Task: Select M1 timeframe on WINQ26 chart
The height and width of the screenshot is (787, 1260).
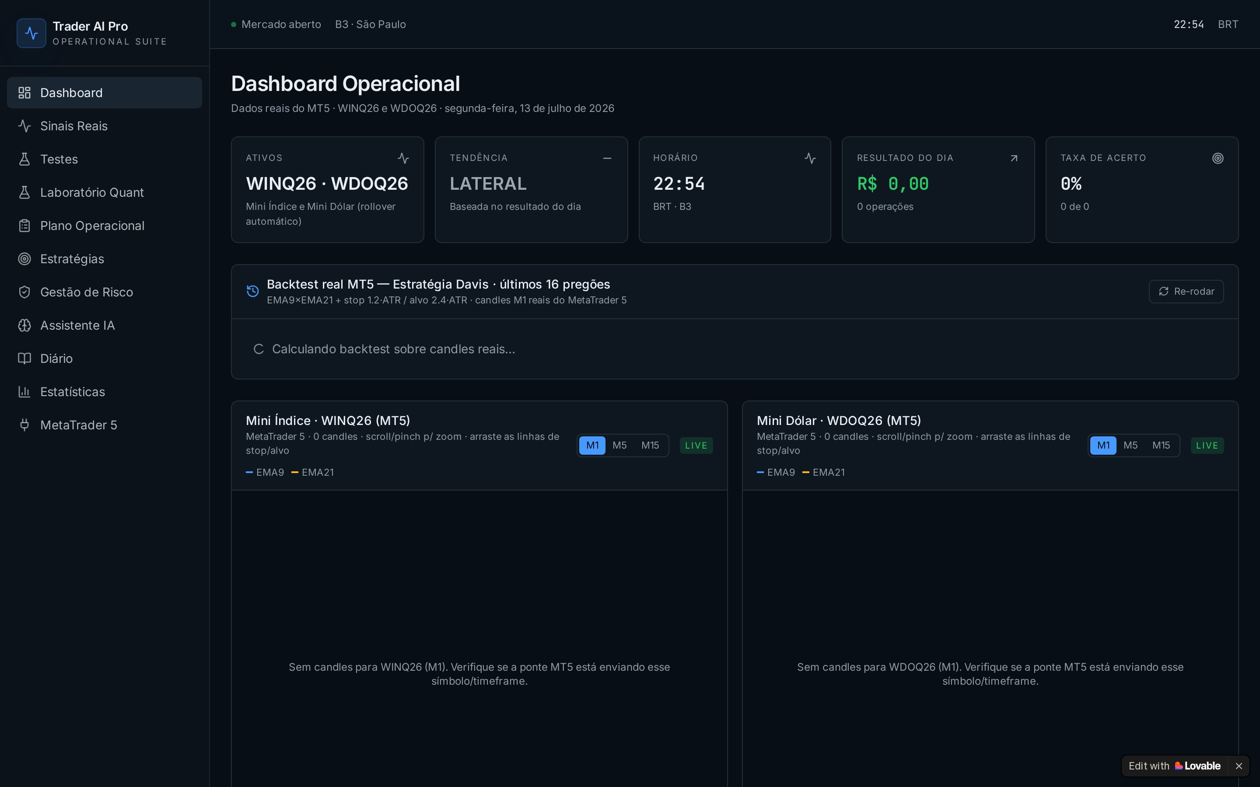Action: pos(592,446)
